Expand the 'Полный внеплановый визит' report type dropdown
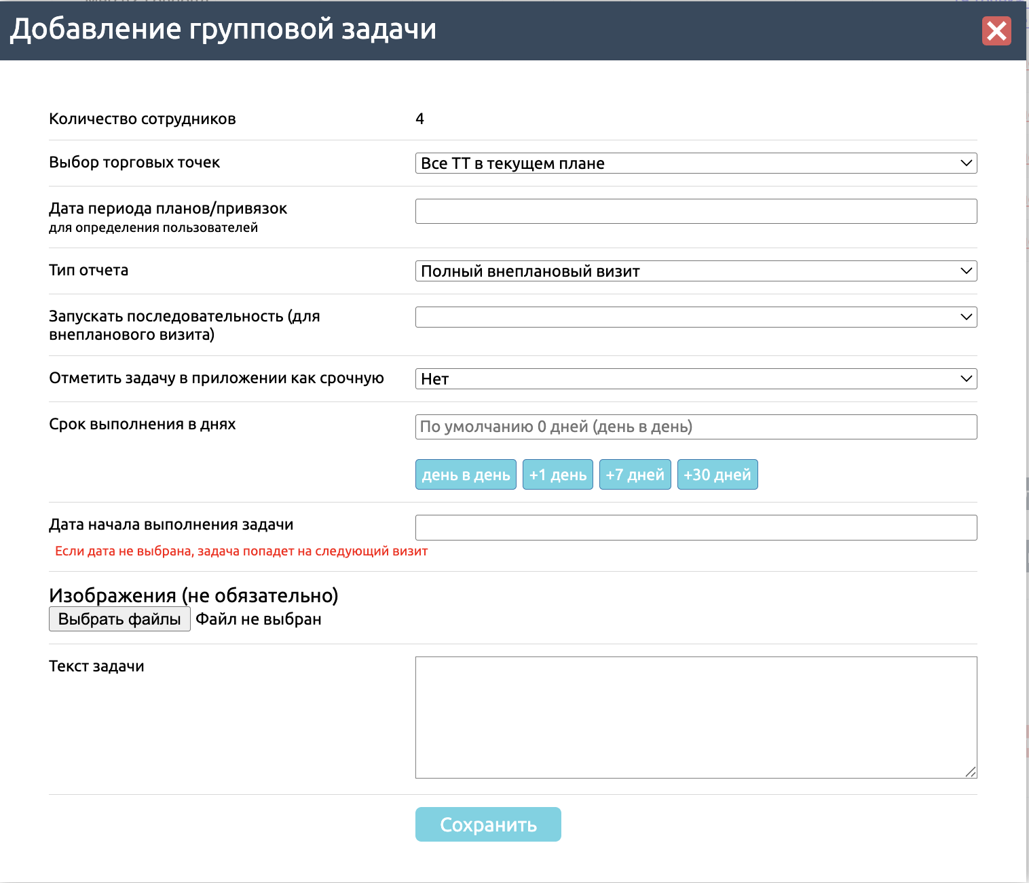 click(x=695, y=271)
